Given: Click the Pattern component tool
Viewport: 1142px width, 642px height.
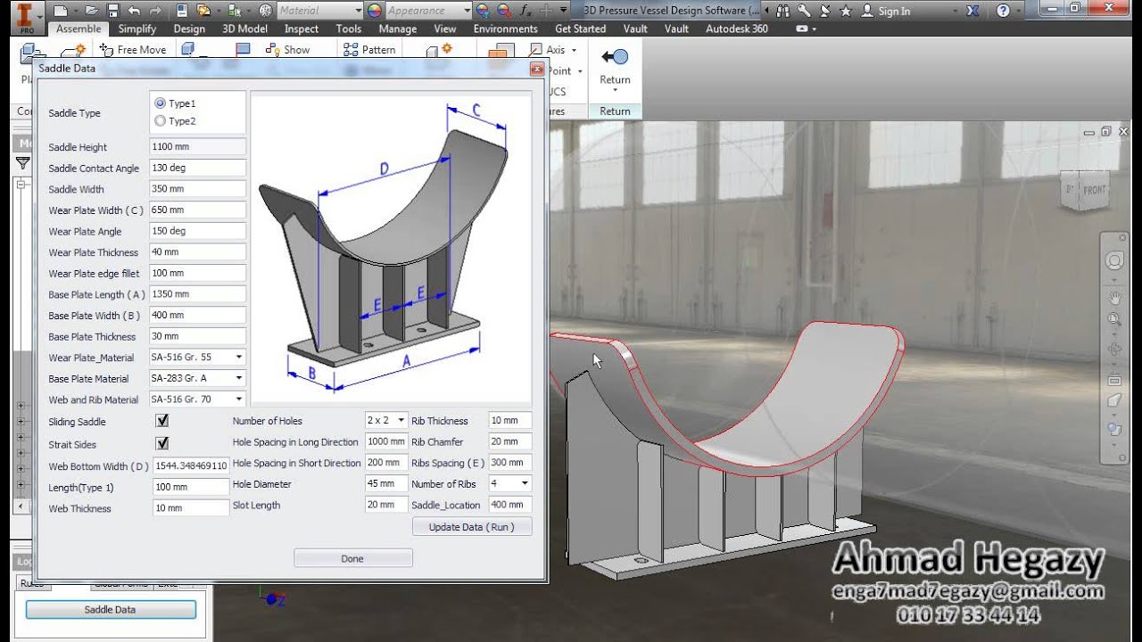Looking at the screenshot, I should point(369,50).
